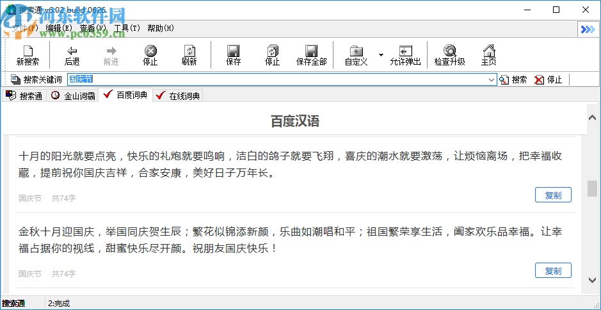Open the keyword history dropdown arrow
This screenshot has width=601, height=310.
tap(492, 80)
